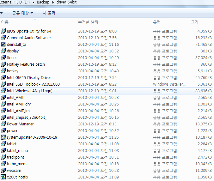
Task: Select the Intel GM45 Display Driver icon
Action: pos(3,78)
